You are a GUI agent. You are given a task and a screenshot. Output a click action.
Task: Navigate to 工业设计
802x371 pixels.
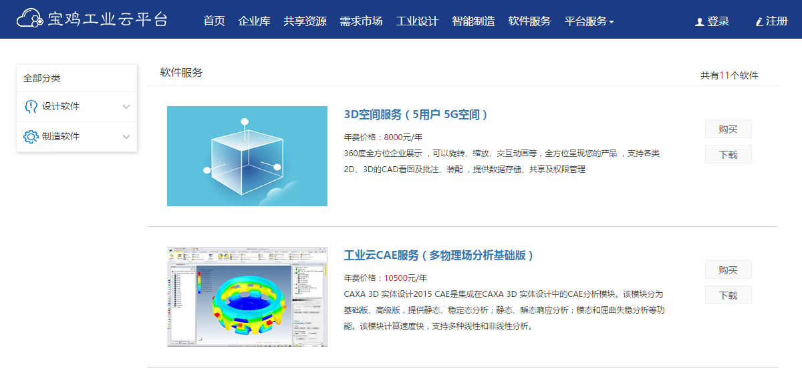417,21
